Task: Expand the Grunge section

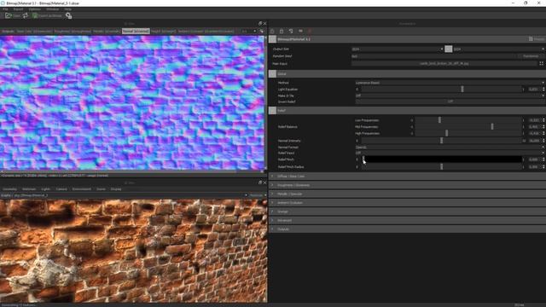Action: 272,211
